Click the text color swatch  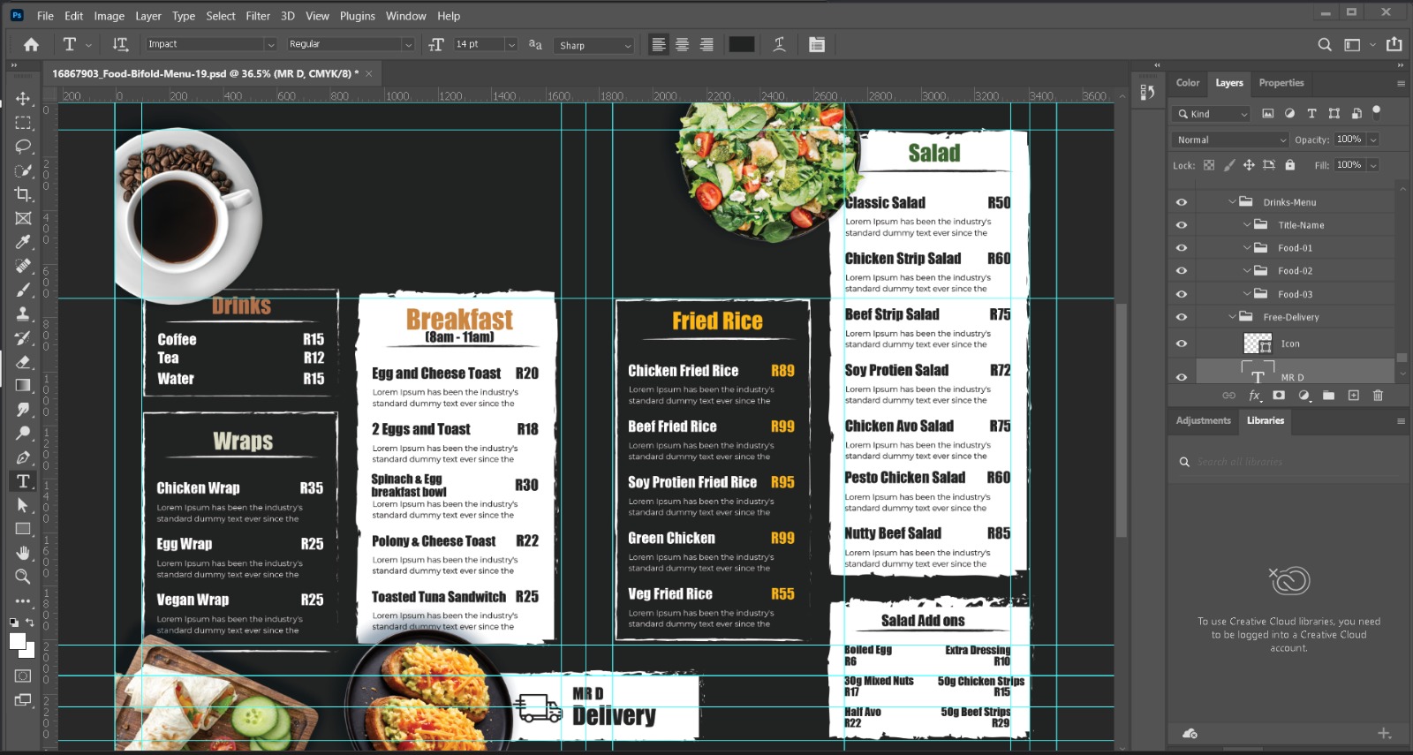(741, 45)
